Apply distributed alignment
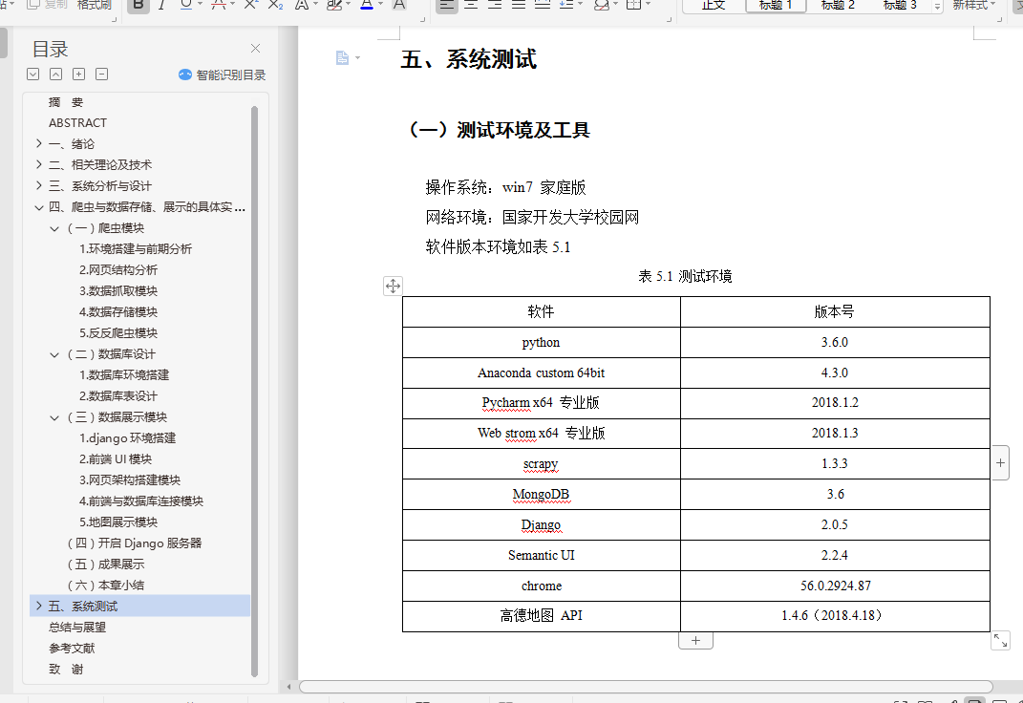 [543, 5]
